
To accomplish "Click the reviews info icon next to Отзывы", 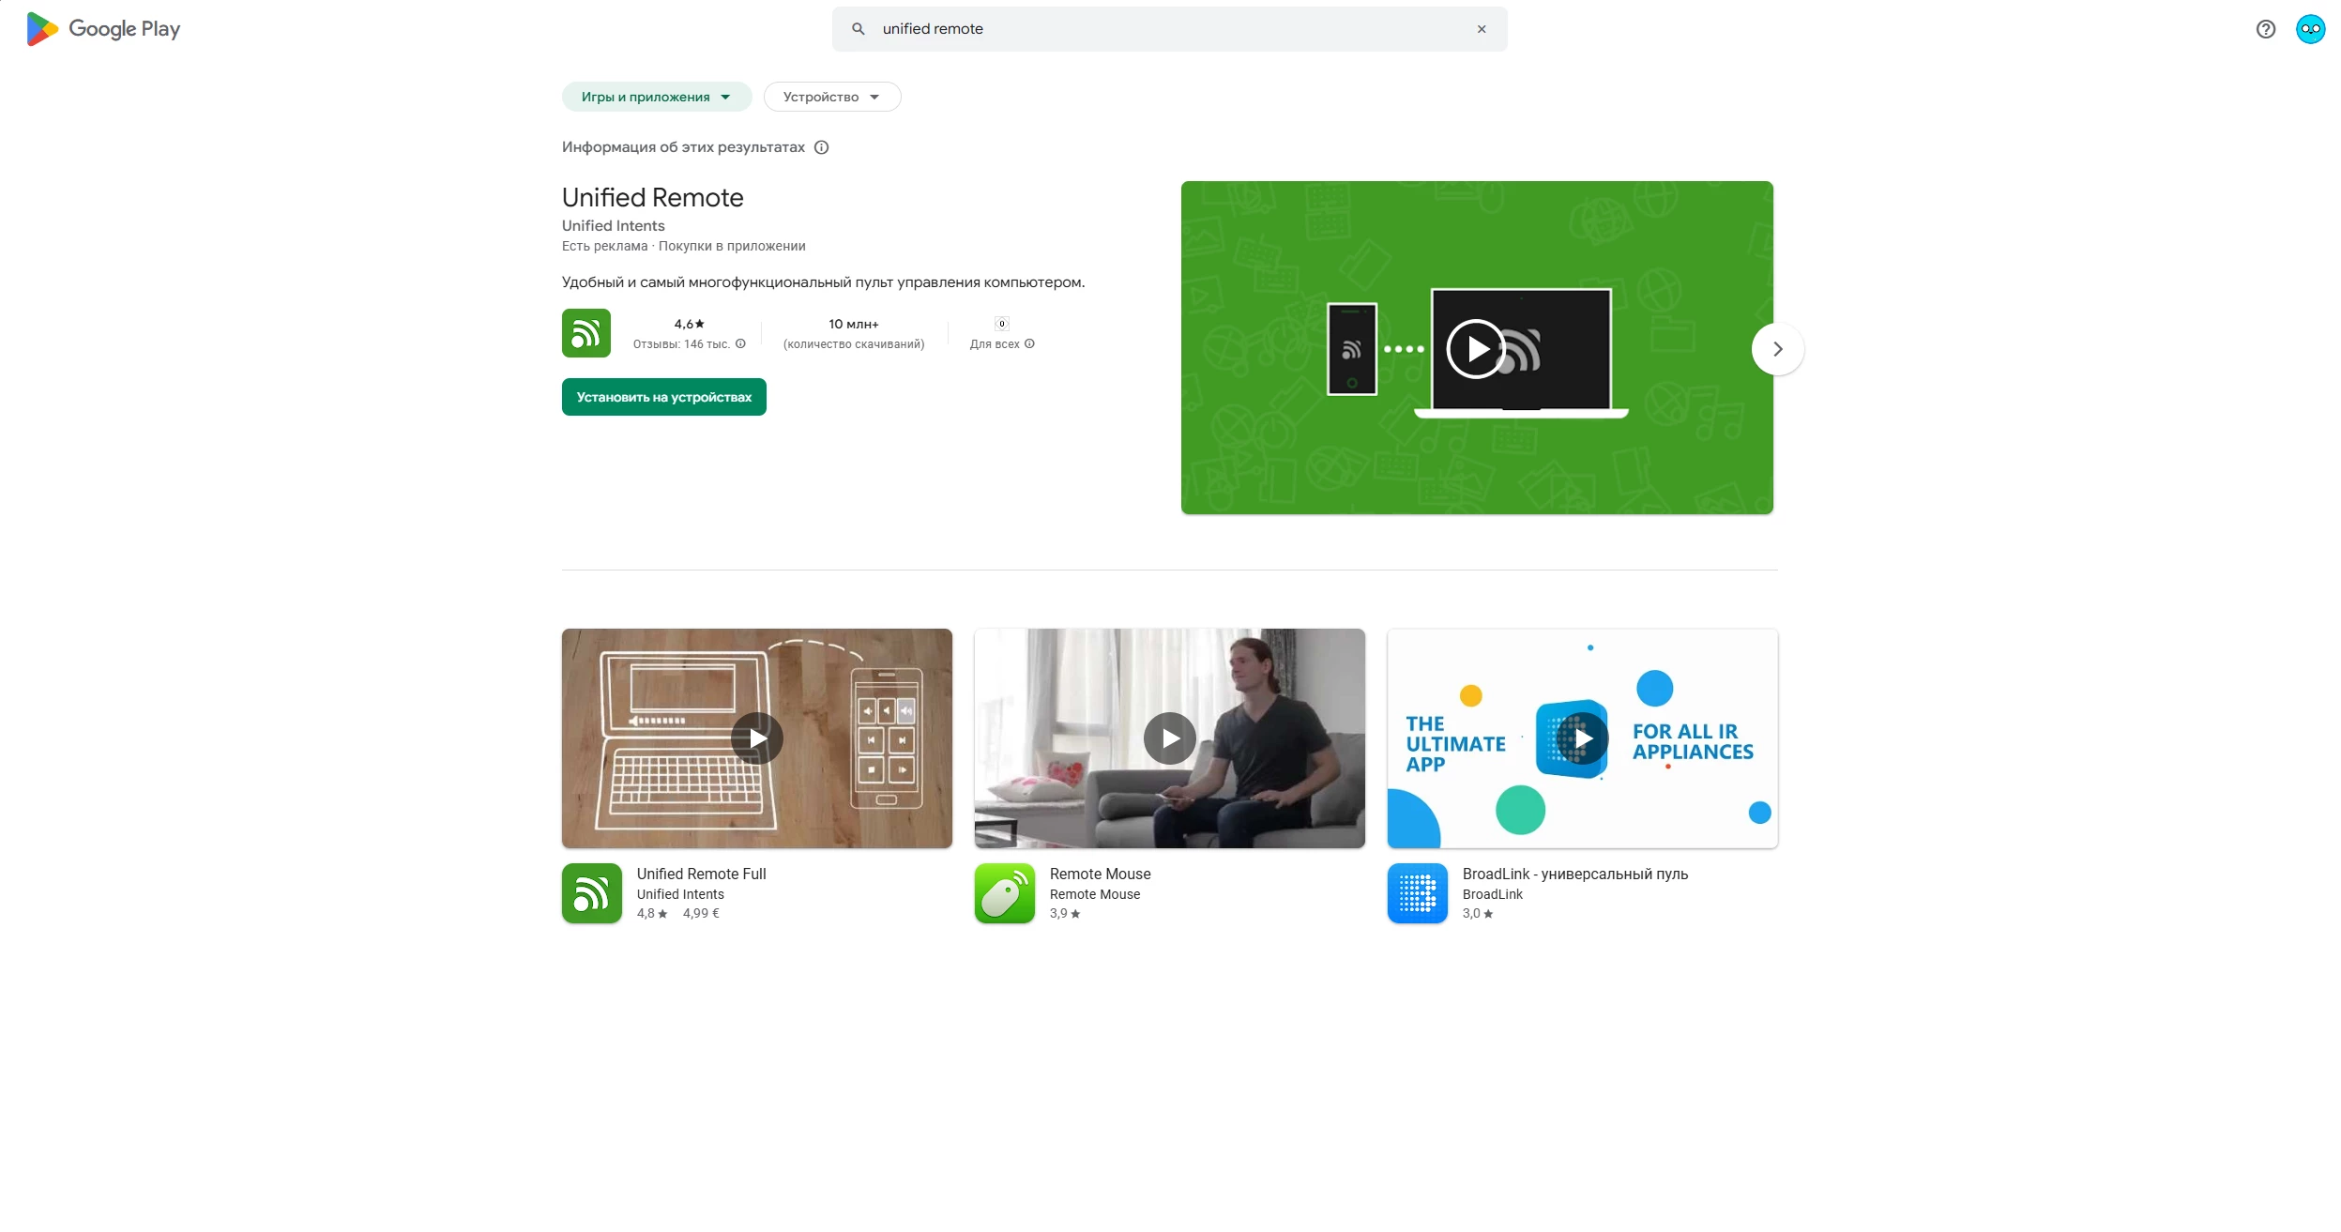I will (x=740, y=344).
